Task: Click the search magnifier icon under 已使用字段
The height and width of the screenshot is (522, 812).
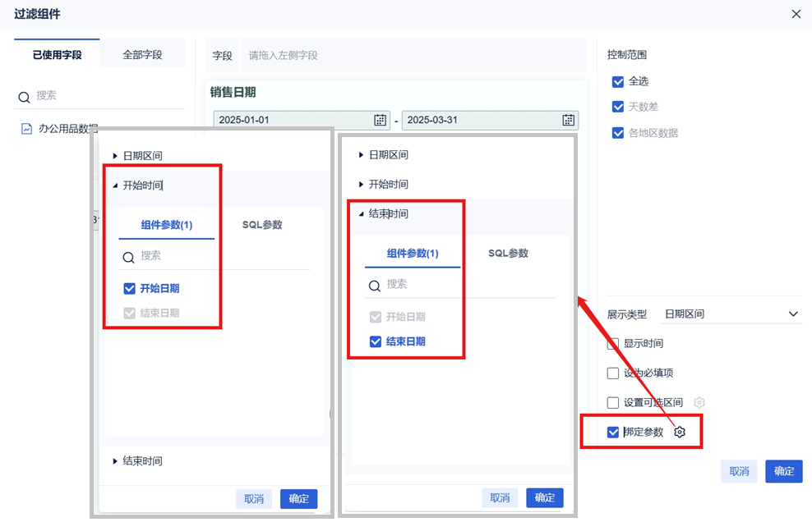Action: (23, 97)
